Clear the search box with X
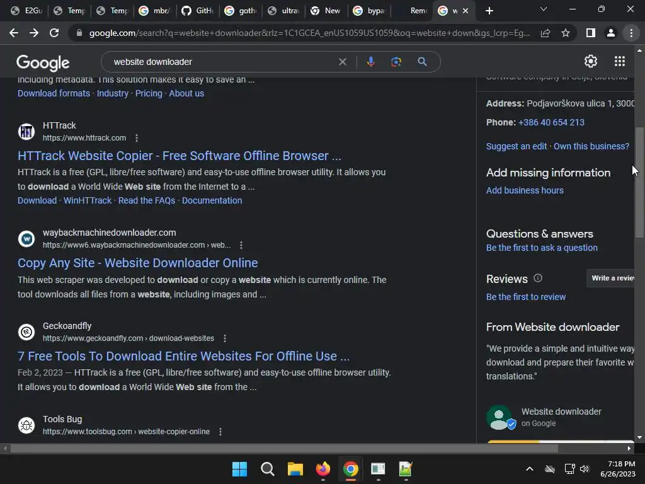The image size is (645, 484). 342,62
